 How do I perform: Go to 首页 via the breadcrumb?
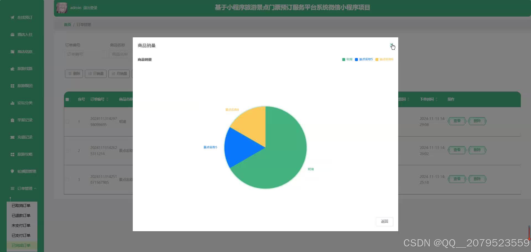click(x=67, y=25)
